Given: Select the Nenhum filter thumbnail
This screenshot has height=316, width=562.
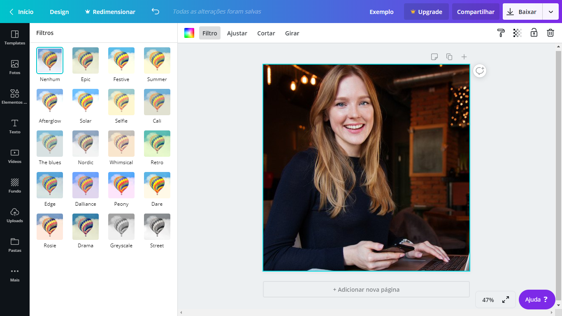Looking at the screenshot, I should click(50, 60).
